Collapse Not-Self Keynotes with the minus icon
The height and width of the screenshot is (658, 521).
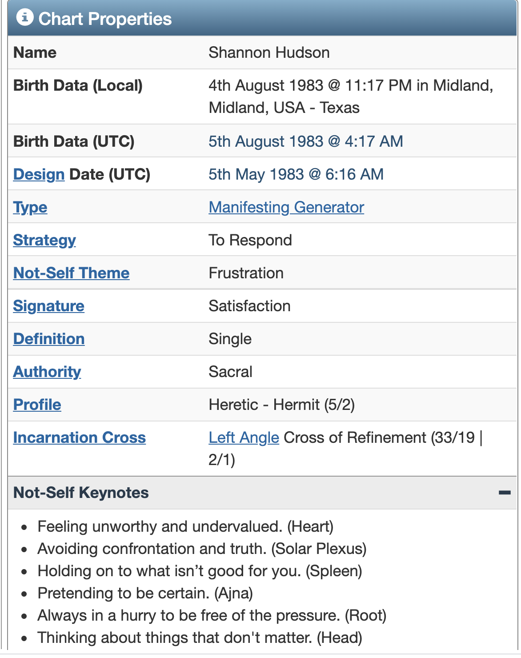(x=505, y=493)
